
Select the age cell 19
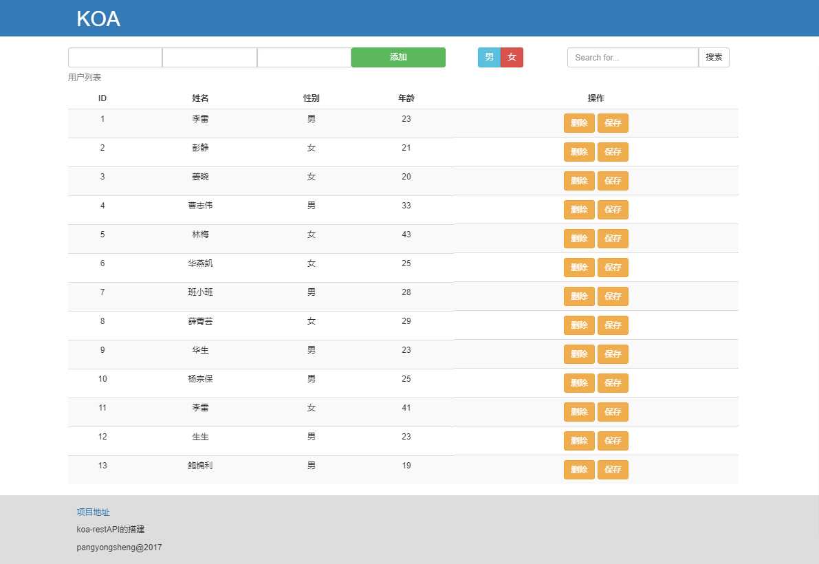(x=406, y=465)
